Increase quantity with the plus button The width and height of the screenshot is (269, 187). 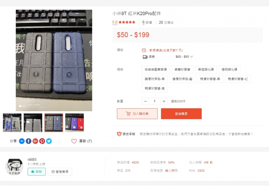click(164, 101)
